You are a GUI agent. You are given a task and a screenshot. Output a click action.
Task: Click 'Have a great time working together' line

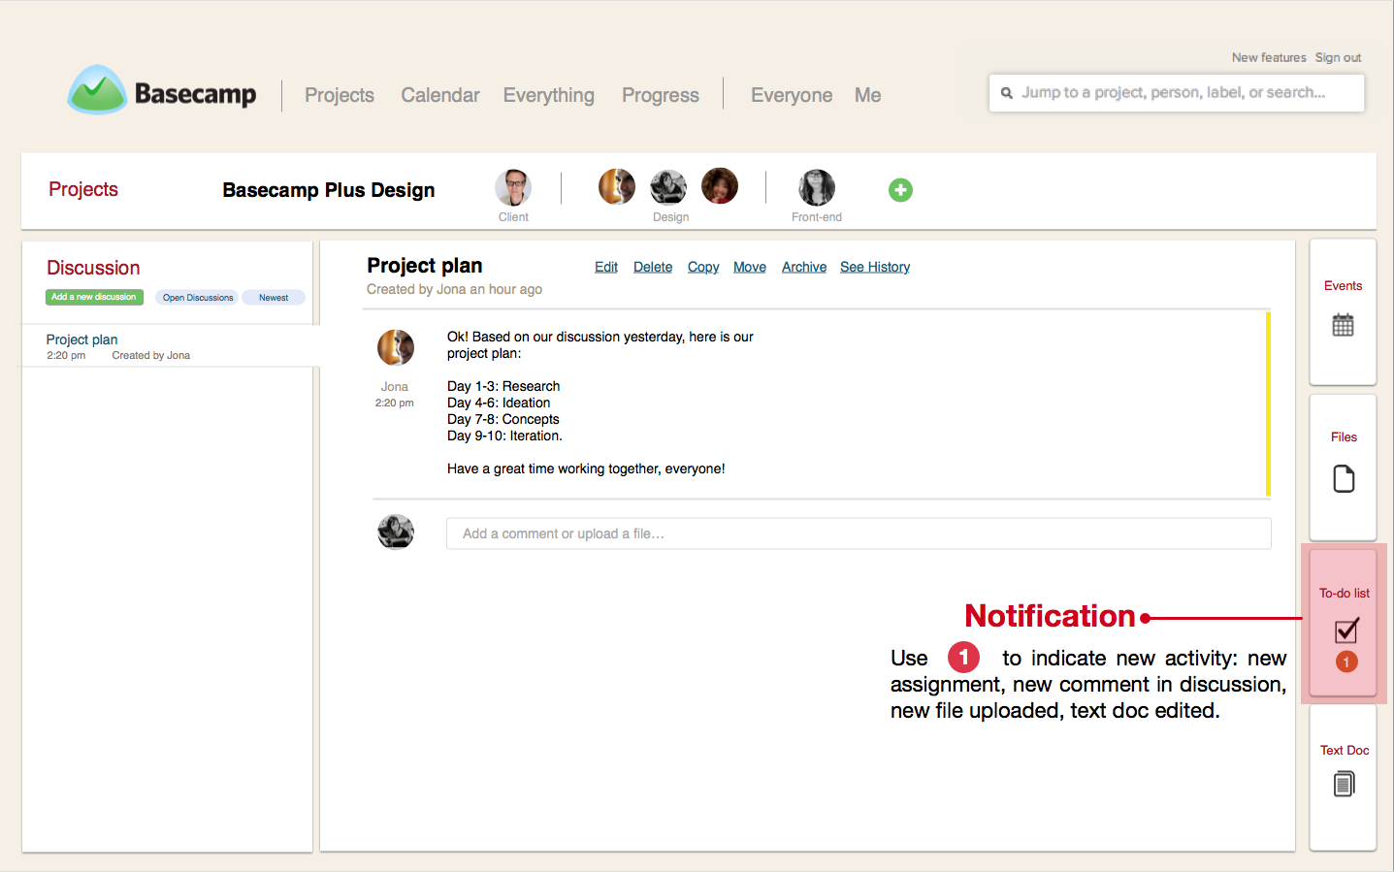(x=586, y=468)
